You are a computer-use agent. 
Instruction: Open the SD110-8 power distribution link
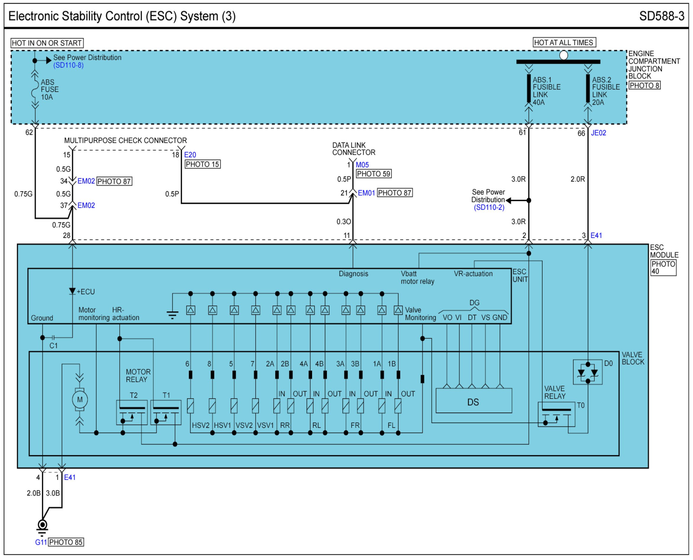tap(68, 66)
